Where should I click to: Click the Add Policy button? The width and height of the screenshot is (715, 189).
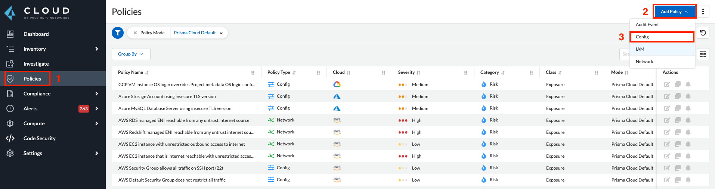point(674,12)
